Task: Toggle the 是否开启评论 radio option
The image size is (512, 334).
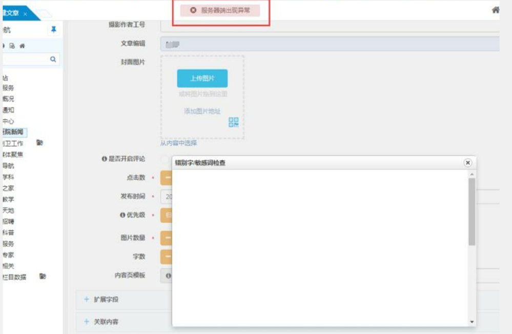Action: point(165,160)
